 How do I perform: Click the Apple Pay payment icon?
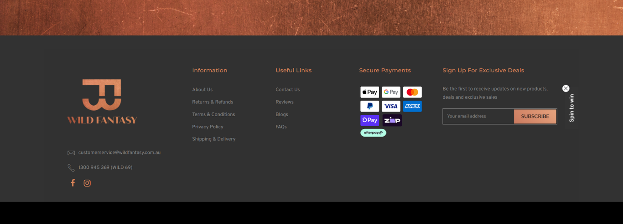369,92
